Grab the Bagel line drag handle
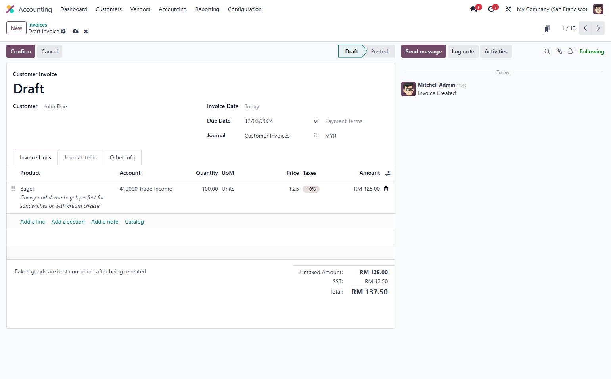611x379 pixels. tap(13, 189)
